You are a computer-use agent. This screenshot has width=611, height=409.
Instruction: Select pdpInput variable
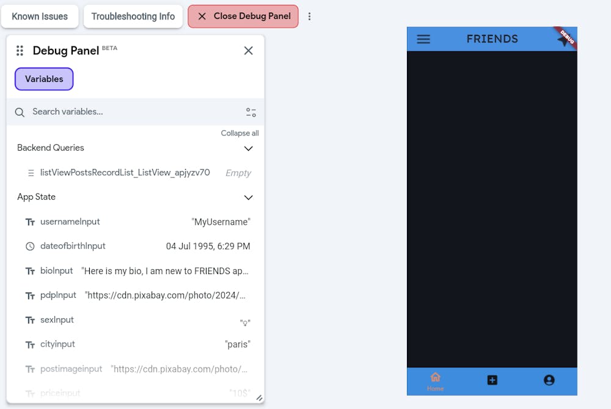point(135,295)
